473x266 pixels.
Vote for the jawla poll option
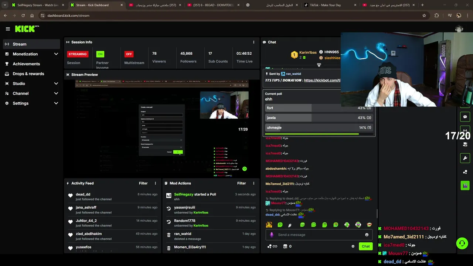pos(319,118)
